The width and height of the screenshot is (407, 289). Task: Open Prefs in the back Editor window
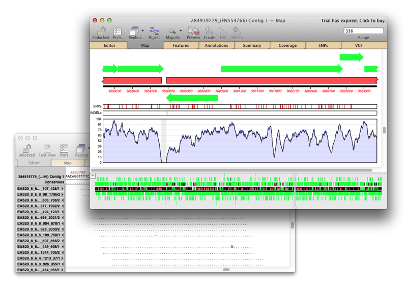click(64, 151)
